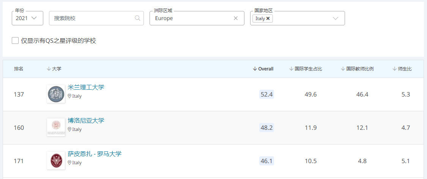Sort by 国际教师比例 column
Viewport: 427px width, 179px height.
(357, 69)
